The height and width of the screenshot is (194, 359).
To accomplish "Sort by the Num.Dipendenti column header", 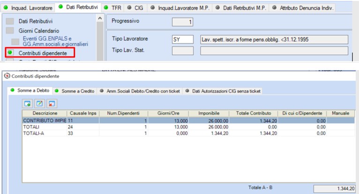I will [x=123, y=114].
